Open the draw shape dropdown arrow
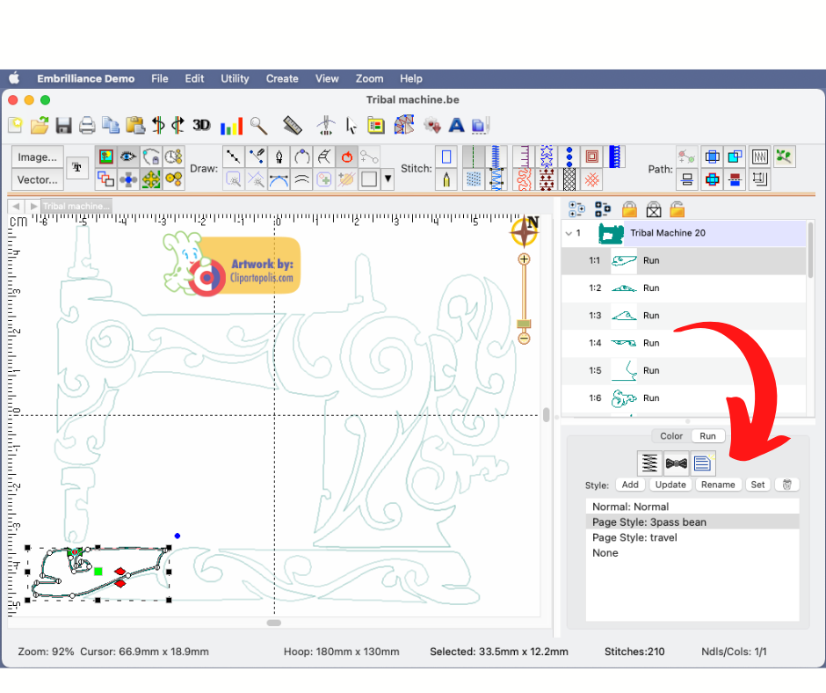 (x=388, y=179)
